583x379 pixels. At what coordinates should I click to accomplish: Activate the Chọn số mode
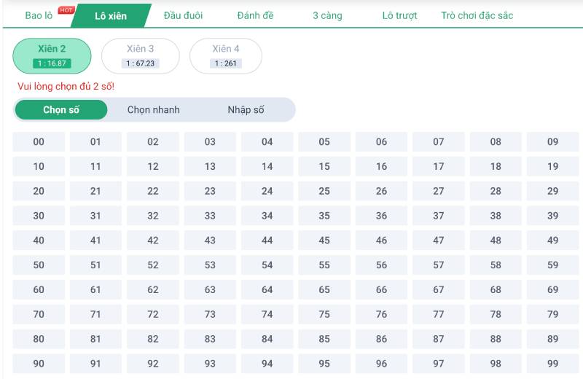click(61, 110)
